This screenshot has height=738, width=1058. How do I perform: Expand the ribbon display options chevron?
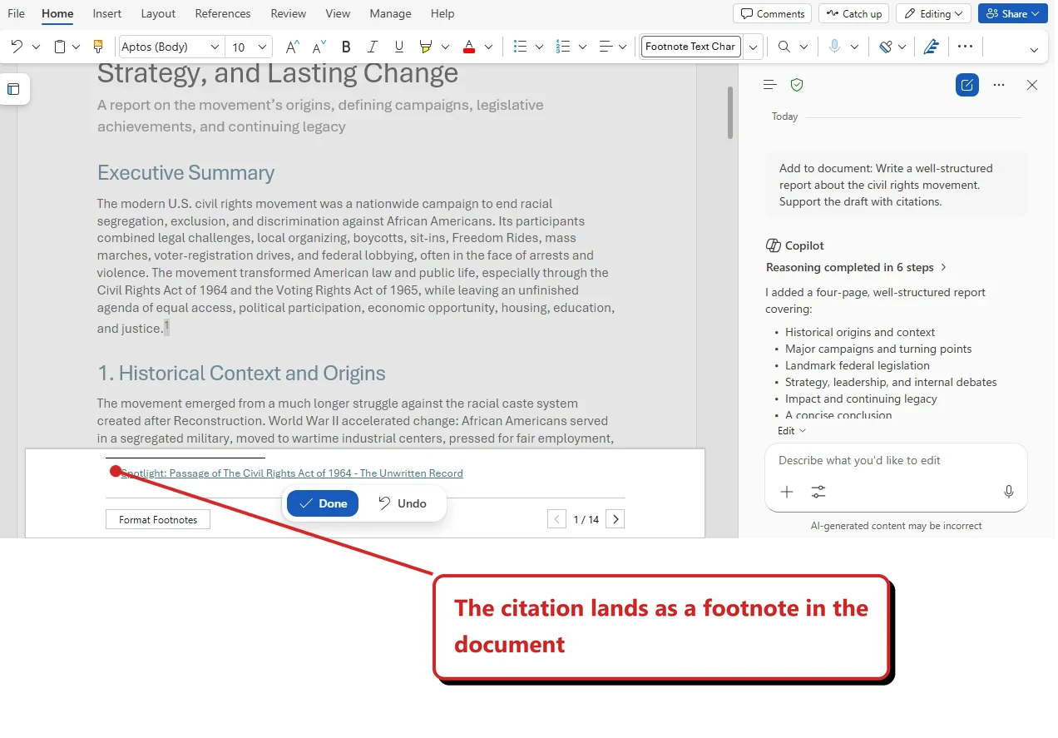[1034, 50]
